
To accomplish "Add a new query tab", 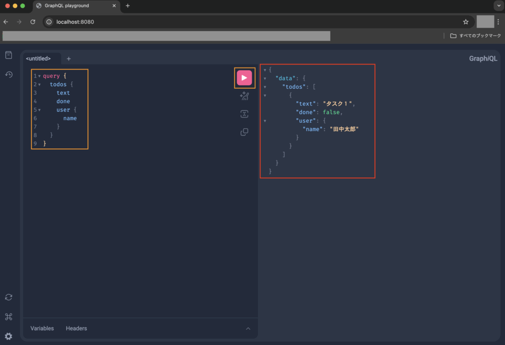I will (x=69, y=59).
